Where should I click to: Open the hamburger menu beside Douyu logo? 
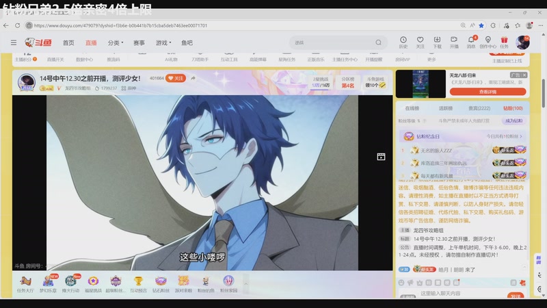coord(14,42)
